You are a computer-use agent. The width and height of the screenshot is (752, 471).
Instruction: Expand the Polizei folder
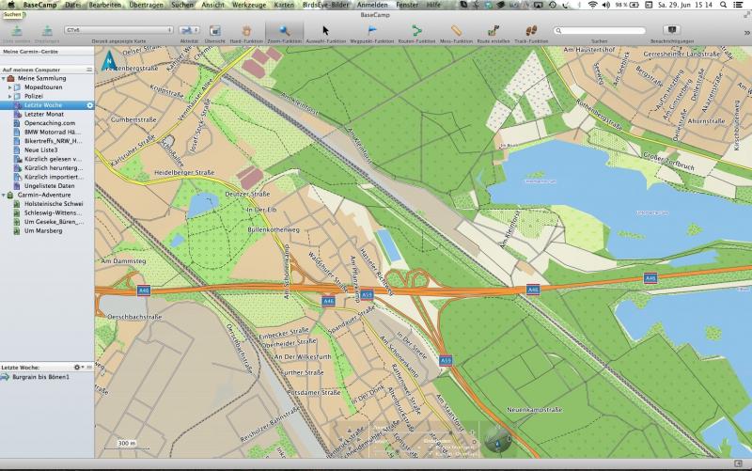[x=11, y=96]
